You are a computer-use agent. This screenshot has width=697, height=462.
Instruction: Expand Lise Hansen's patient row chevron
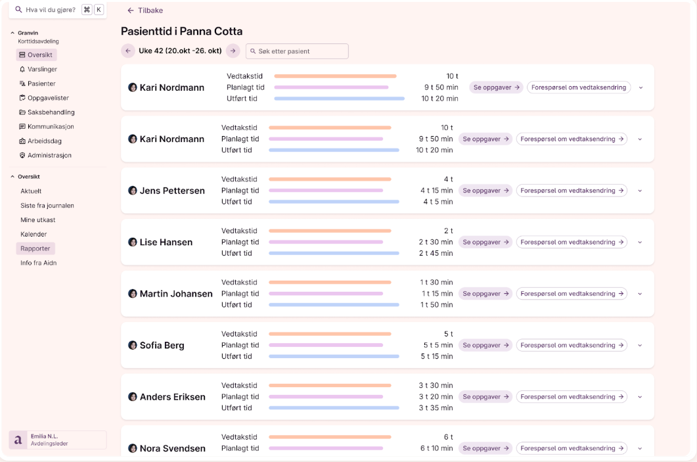[x=640, y=243]
